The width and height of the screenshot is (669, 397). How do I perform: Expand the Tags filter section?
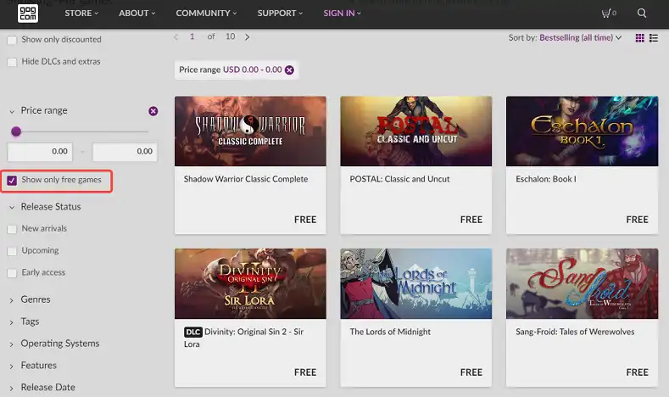[30, 322]
